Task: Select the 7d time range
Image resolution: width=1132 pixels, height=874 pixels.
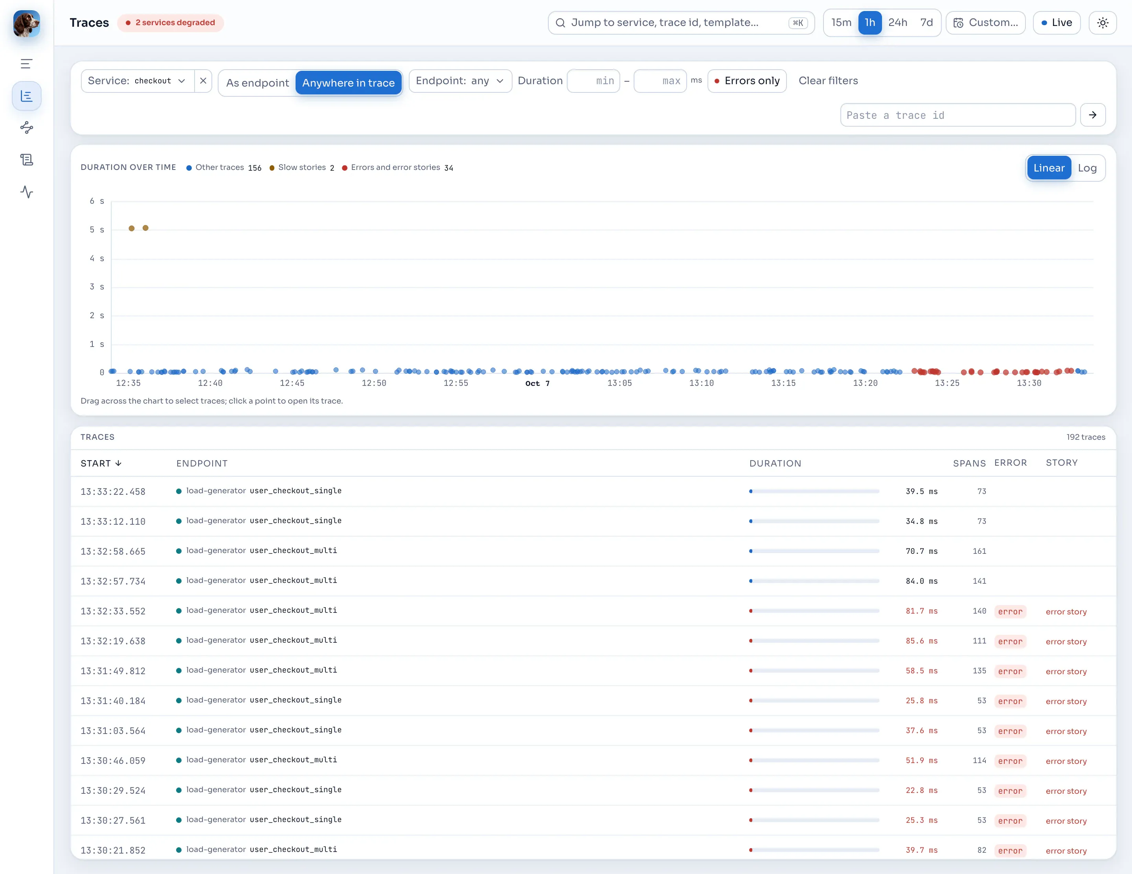Action: pos(926,23)
